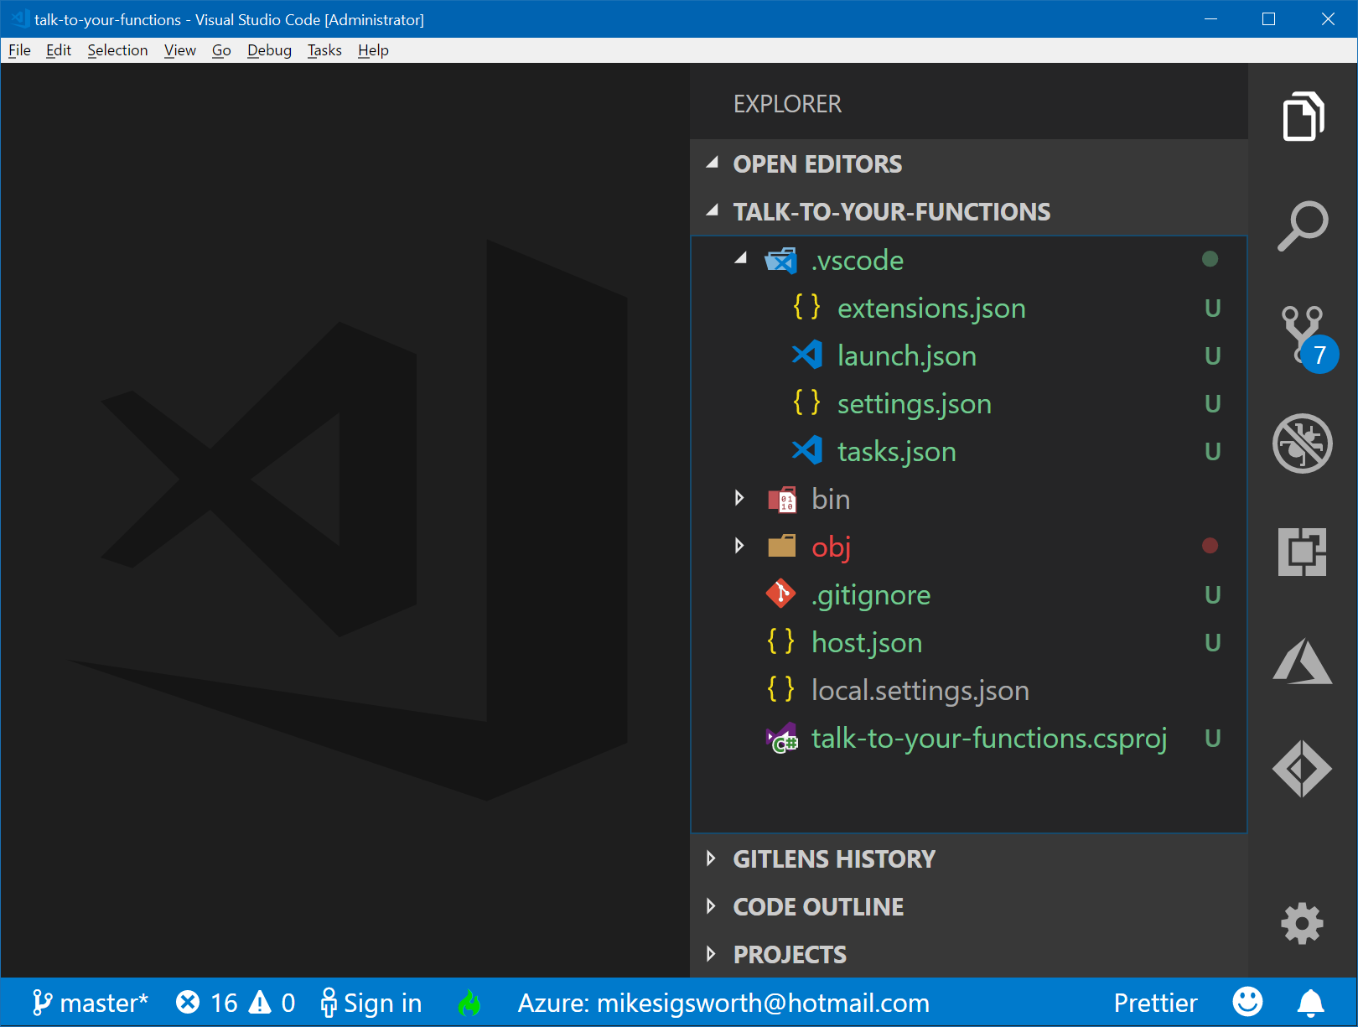Open the Azure view in activity bar
Image resolution: width=1358 pixels, height=1027 pixels.
[1303, 661]
